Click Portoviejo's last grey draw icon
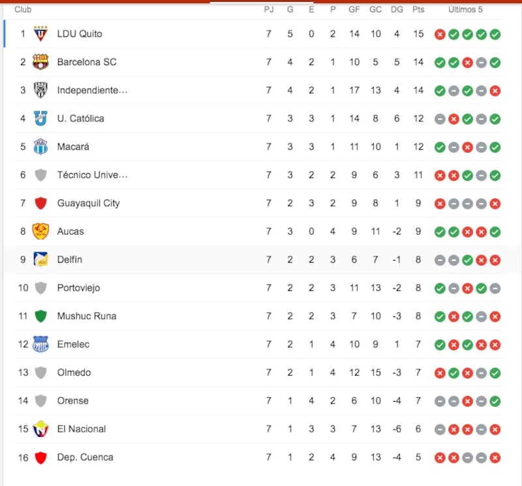Image resolution: width=522 pixels, height=486 pixels. (x=495, y=288)
